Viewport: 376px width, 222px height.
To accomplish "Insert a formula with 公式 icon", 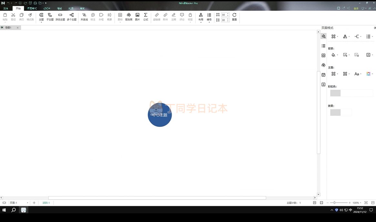I will [146, 17].
